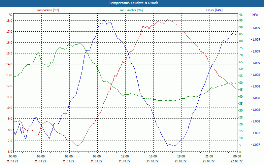The height and width of the screenshot is (165, 264).
Task: Click the '18,0' temperature tick label
Action: tap(9, 20)
